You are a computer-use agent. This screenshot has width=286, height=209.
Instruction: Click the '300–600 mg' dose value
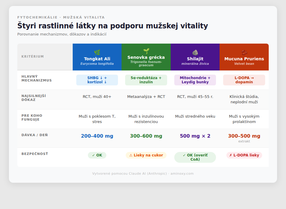[x=146, y=136]
